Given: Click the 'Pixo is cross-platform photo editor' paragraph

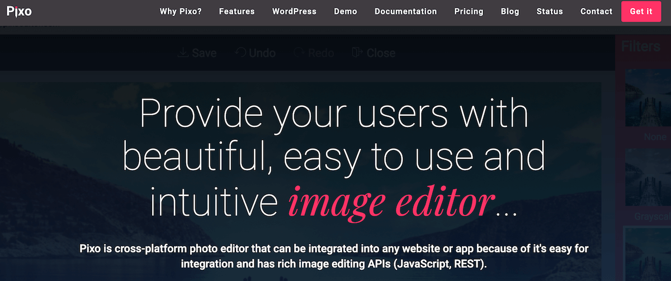Looking at the screenshot, I should [334, 255].
